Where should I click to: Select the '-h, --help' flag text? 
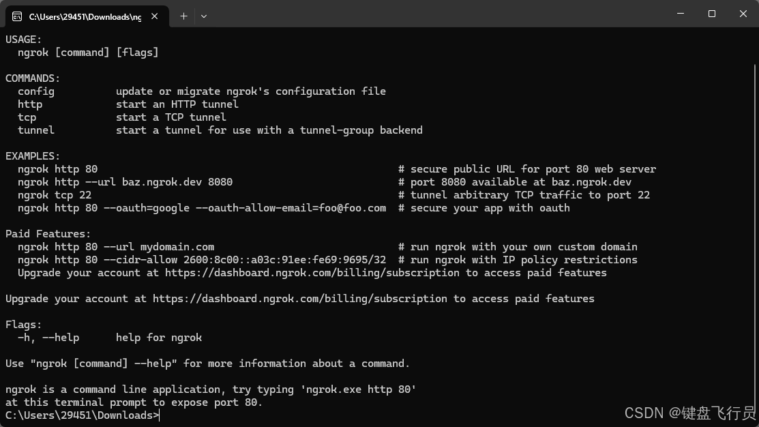(x=48, y=337)
